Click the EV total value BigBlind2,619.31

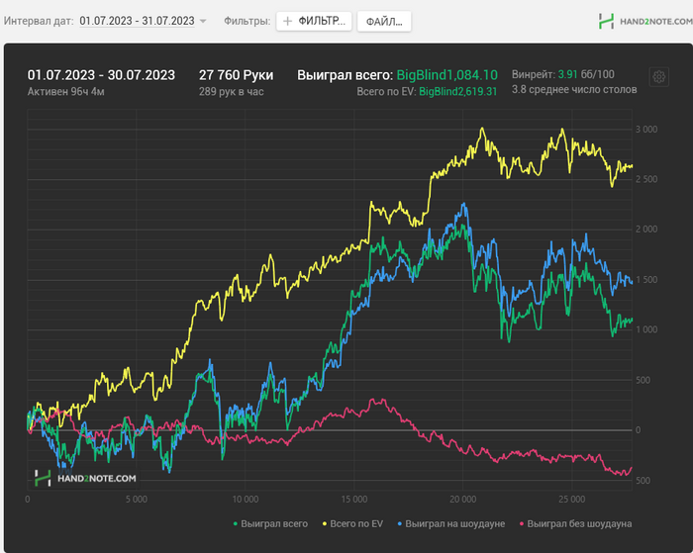pos(457,91)
